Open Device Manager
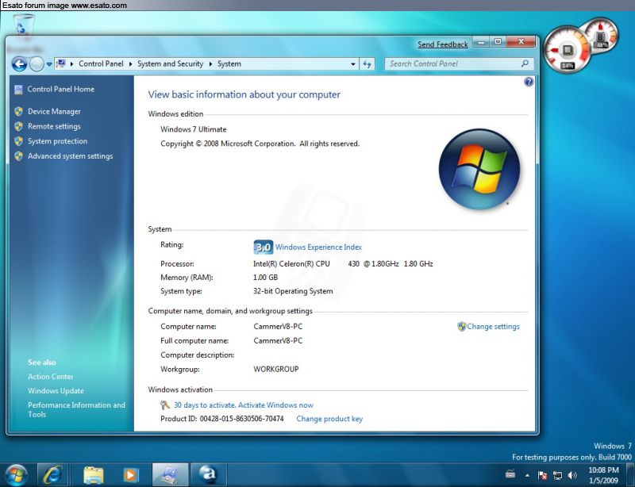This screenshot has height=487, width=635. click(x=54, y=111)
